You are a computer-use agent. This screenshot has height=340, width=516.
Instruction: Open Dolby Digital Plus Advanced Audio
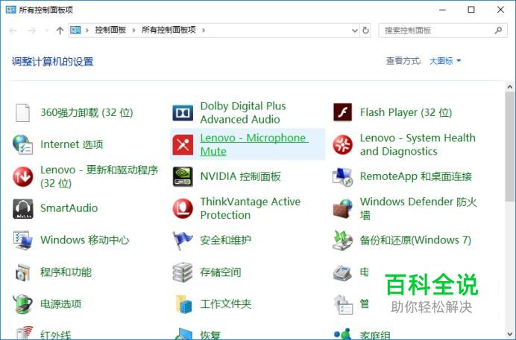tap(243, 112)
